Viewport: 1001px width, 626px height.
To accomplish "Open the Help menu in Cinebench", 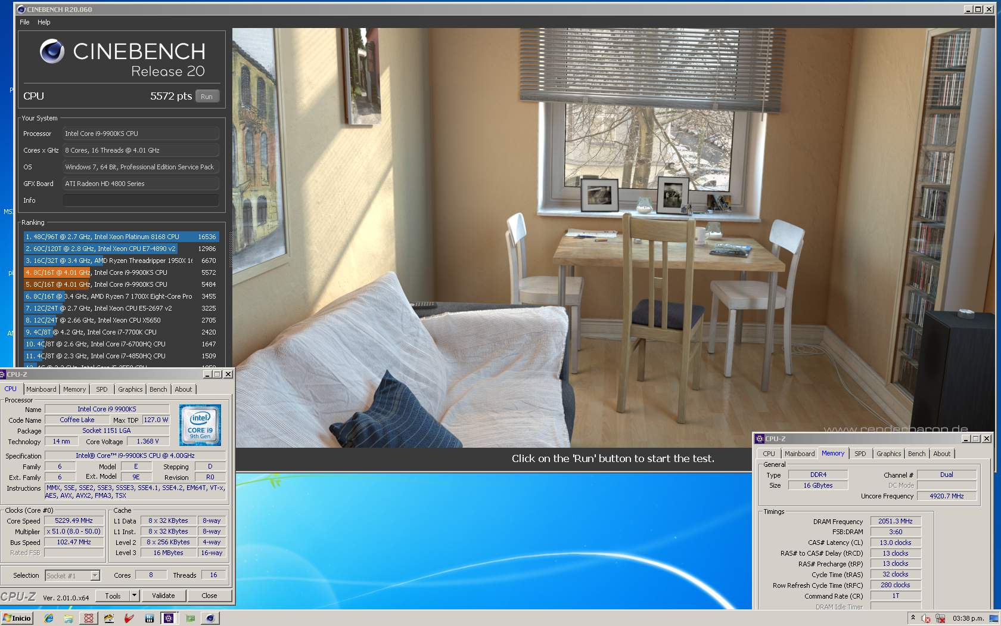I will tap(44, 22).
